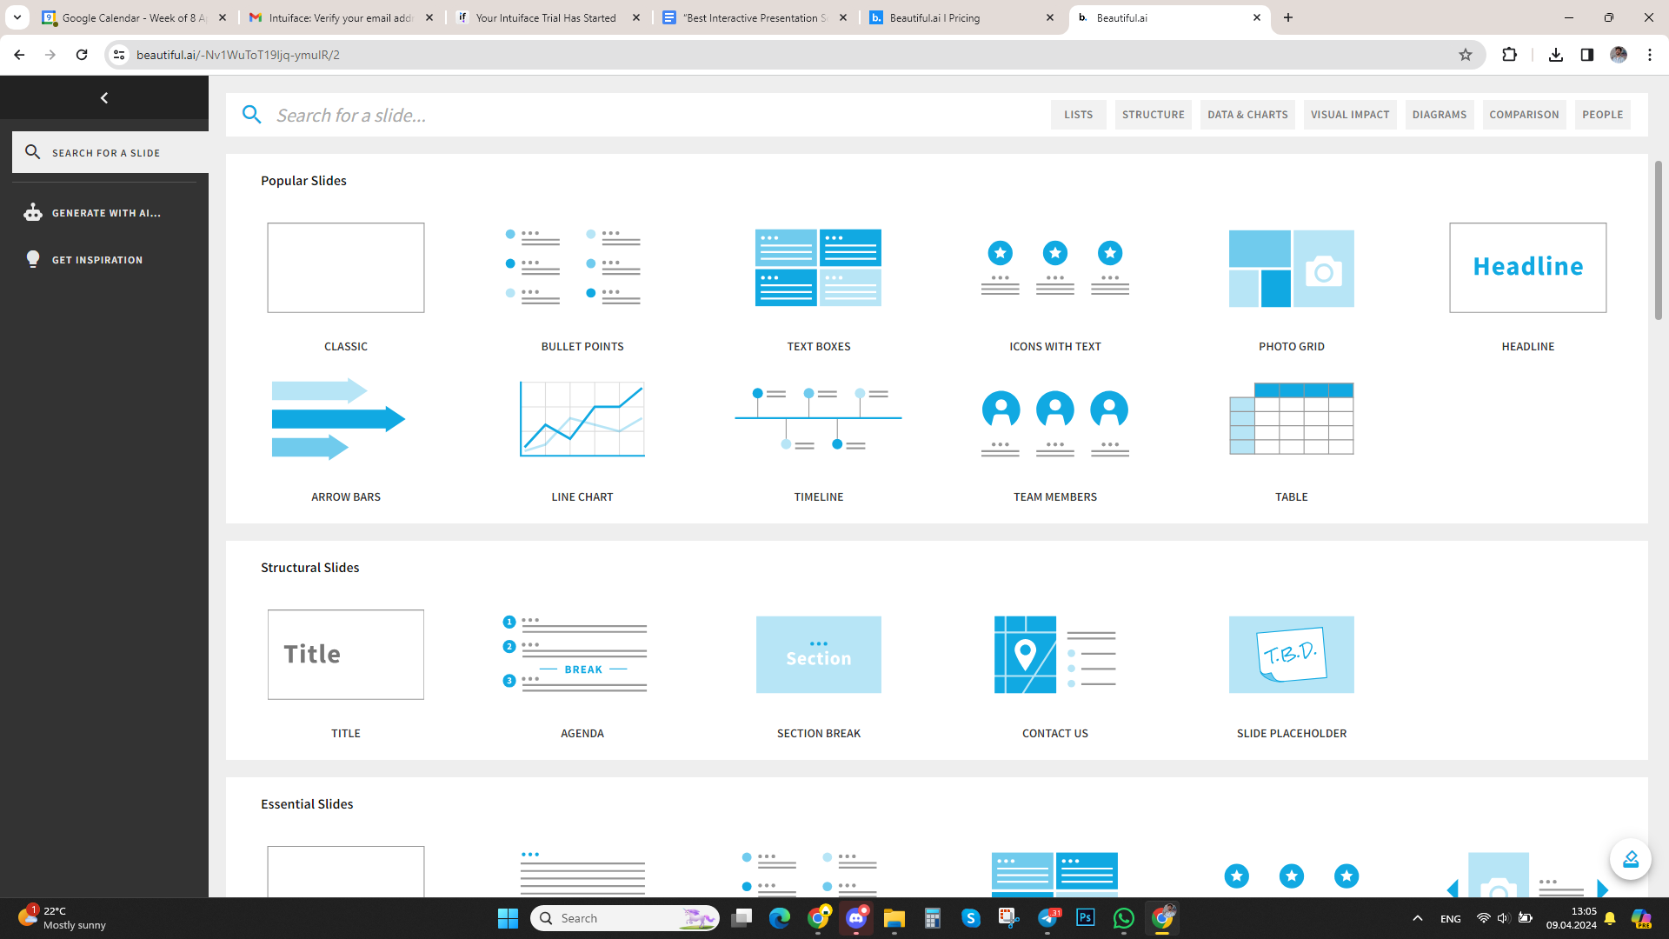Switch to Beautiful.ai Pricing tab
The height and width of the screenshot is (939, 1669).
coord(961,17)
